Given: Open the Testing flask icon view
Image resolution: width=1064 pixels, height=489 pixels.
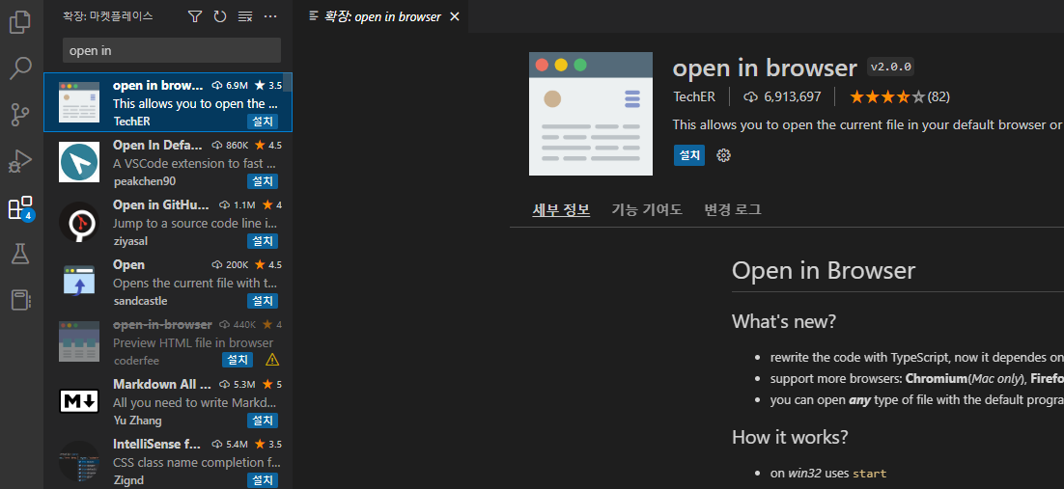Looking at the screenshot, I should [x=20, y=254].
